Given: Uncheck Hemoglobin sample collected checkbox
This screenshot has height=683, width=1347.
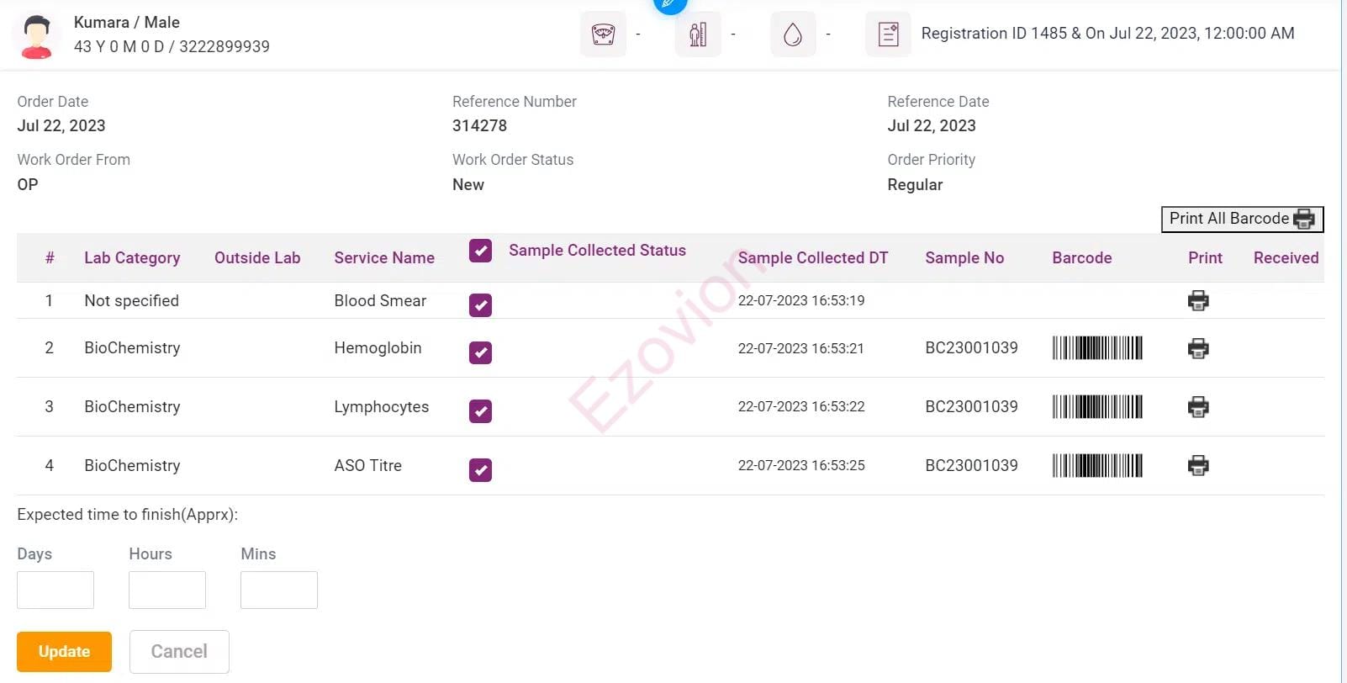Looking at the screenshot, I should click(480, 352).
